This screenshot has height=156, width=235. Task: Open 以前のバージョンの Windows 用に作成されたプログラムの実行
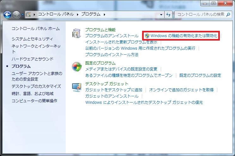click(140, 48)
